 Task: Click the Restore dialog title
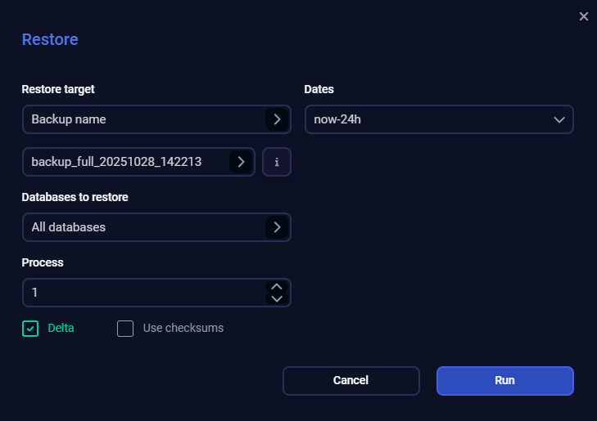click(x=50, y=39)
